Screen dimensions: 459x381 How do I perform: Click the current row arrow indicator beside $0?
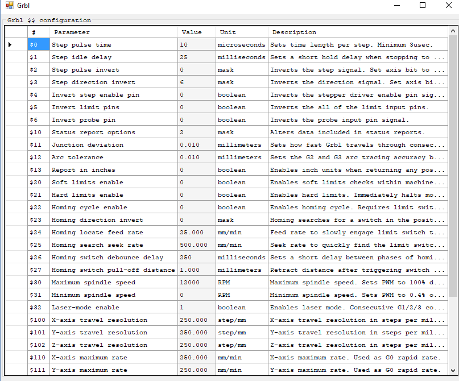click(x=10, y=44)
